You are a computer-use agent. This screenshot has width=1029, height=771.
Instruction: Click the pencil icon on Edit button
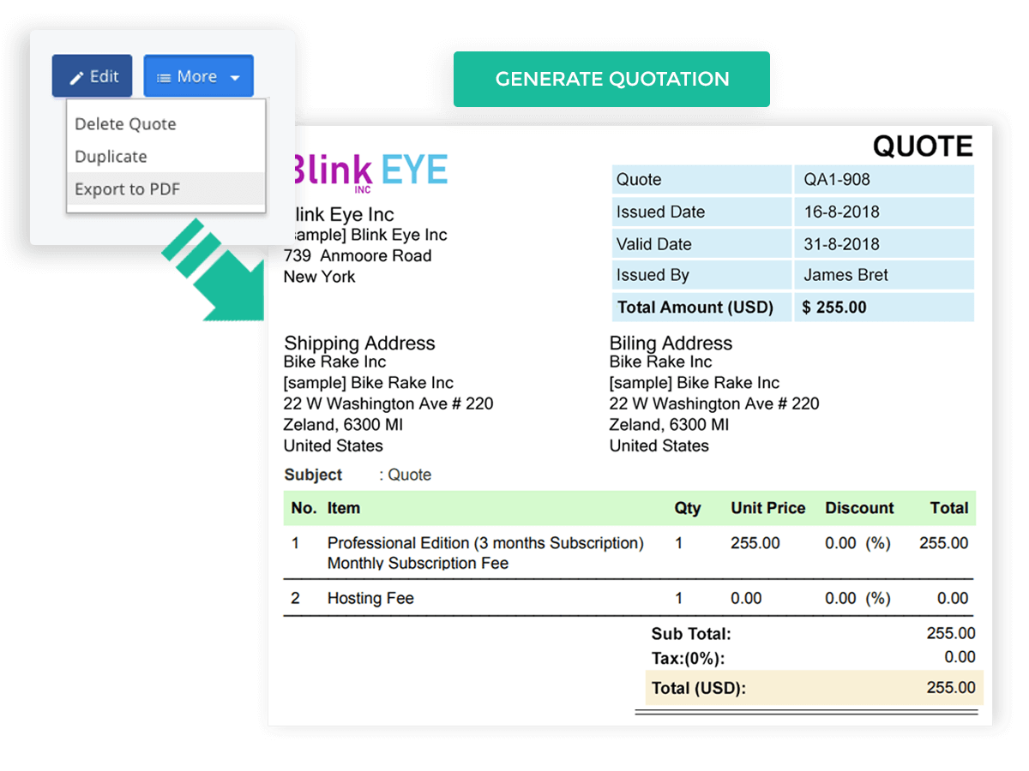(x=77, y=77)
